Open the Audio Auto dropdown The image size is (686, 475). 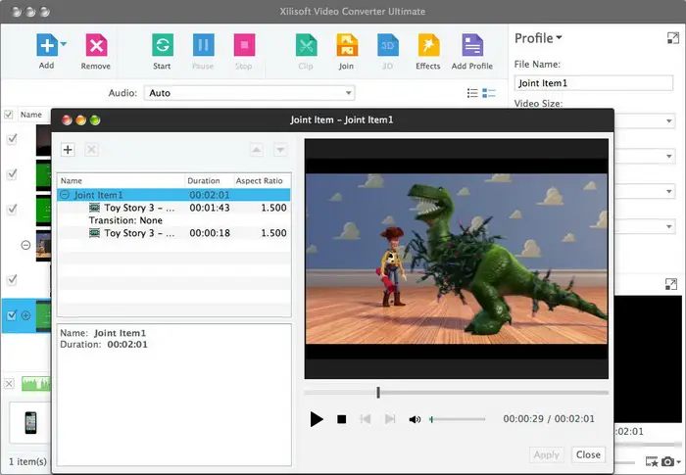pos(249,93)
